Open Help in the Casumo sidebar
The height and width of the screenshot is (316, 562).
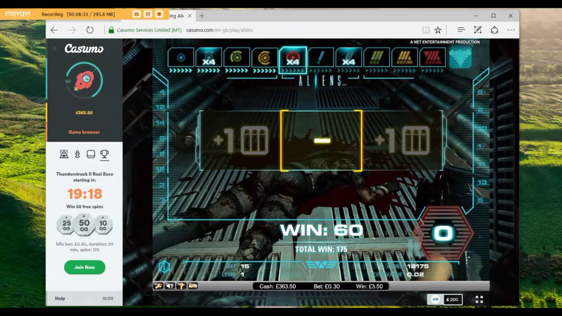pyautogui.click(x=60, y=298)
